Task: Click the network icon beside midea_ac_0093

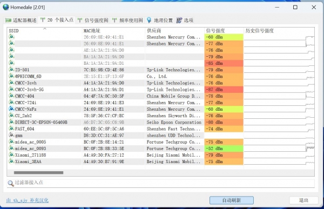Action: point(11,149)
